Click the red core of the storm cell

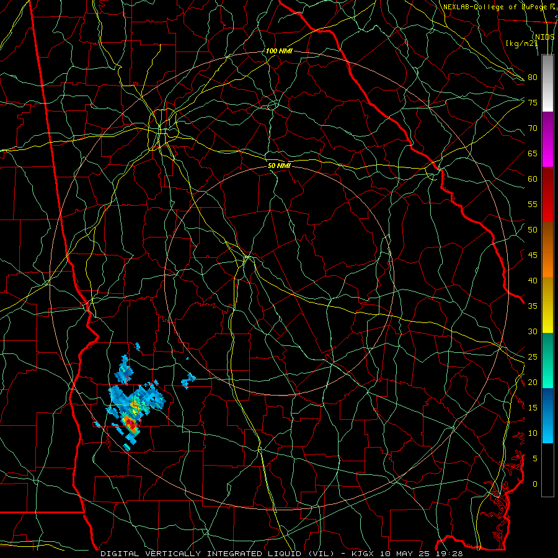[130, 423]
